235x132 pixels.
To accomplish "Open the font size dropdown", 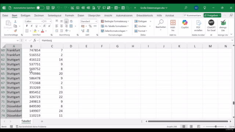I will 50,21.
